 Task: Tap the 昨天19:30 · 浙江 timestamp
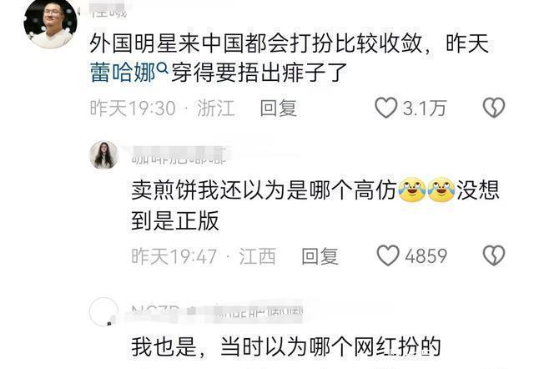[163, 109]
